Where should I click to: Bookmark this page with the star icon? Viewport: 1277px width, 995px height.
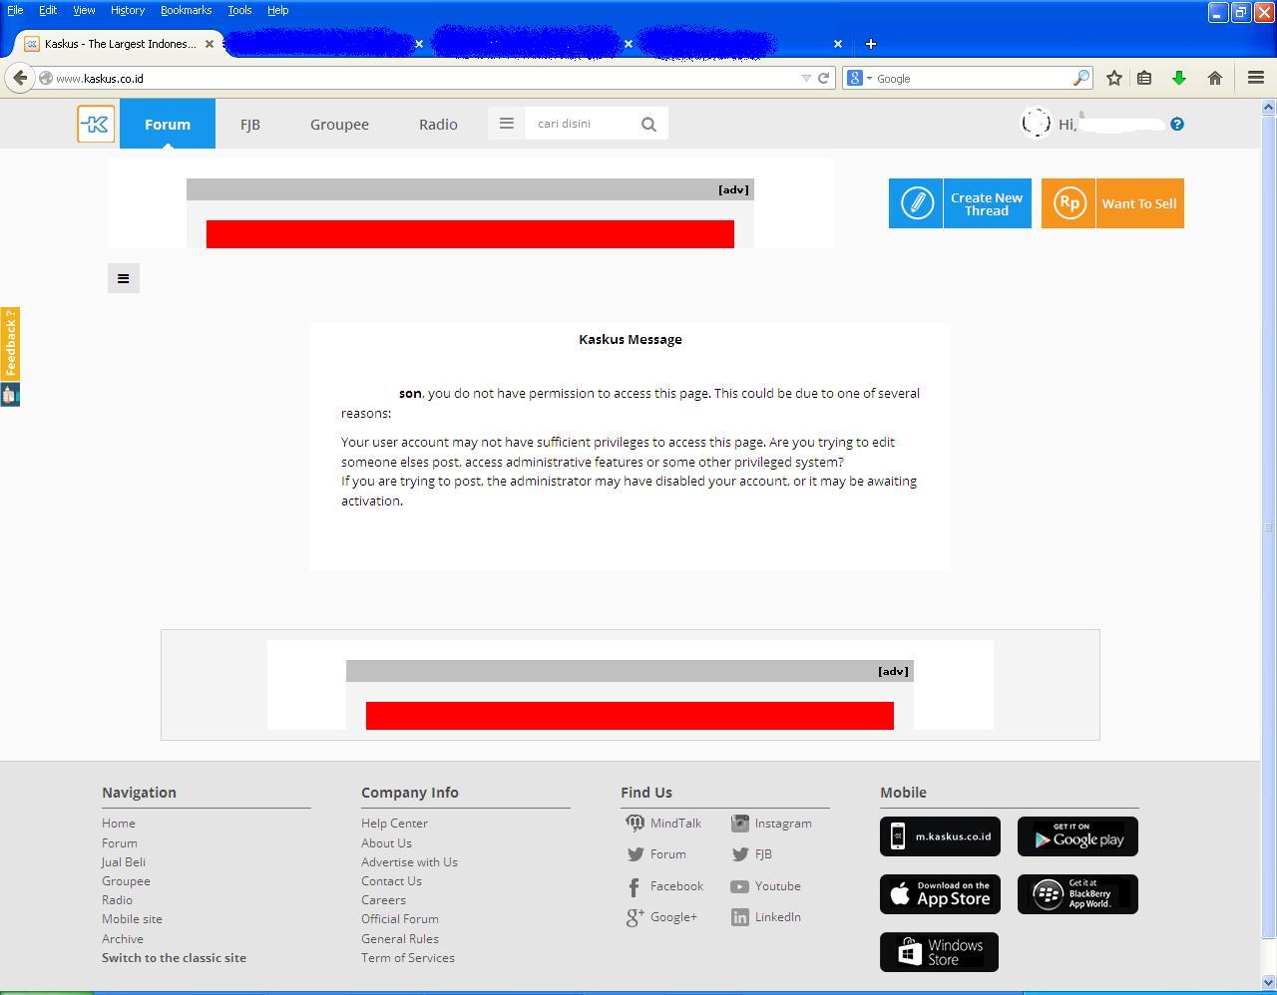(1114, 78)
